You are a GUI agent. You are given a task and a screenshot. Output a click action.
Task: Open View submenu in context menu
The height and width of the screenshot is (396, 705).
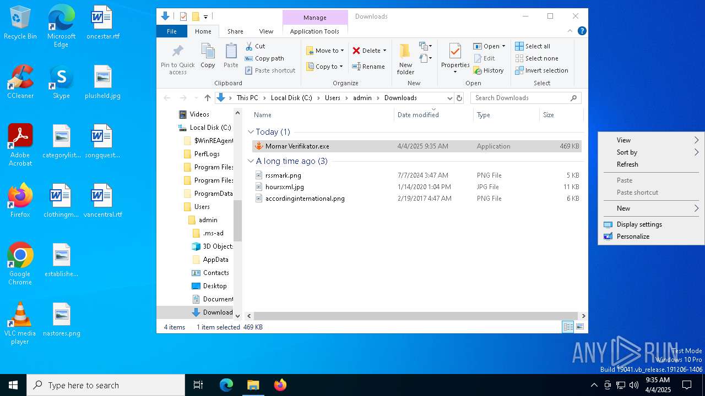[651, 140]
